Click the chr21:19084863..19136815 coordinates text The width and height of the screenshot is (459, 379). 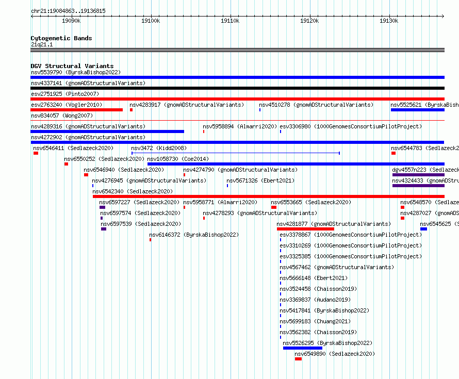tap(68, 11)
